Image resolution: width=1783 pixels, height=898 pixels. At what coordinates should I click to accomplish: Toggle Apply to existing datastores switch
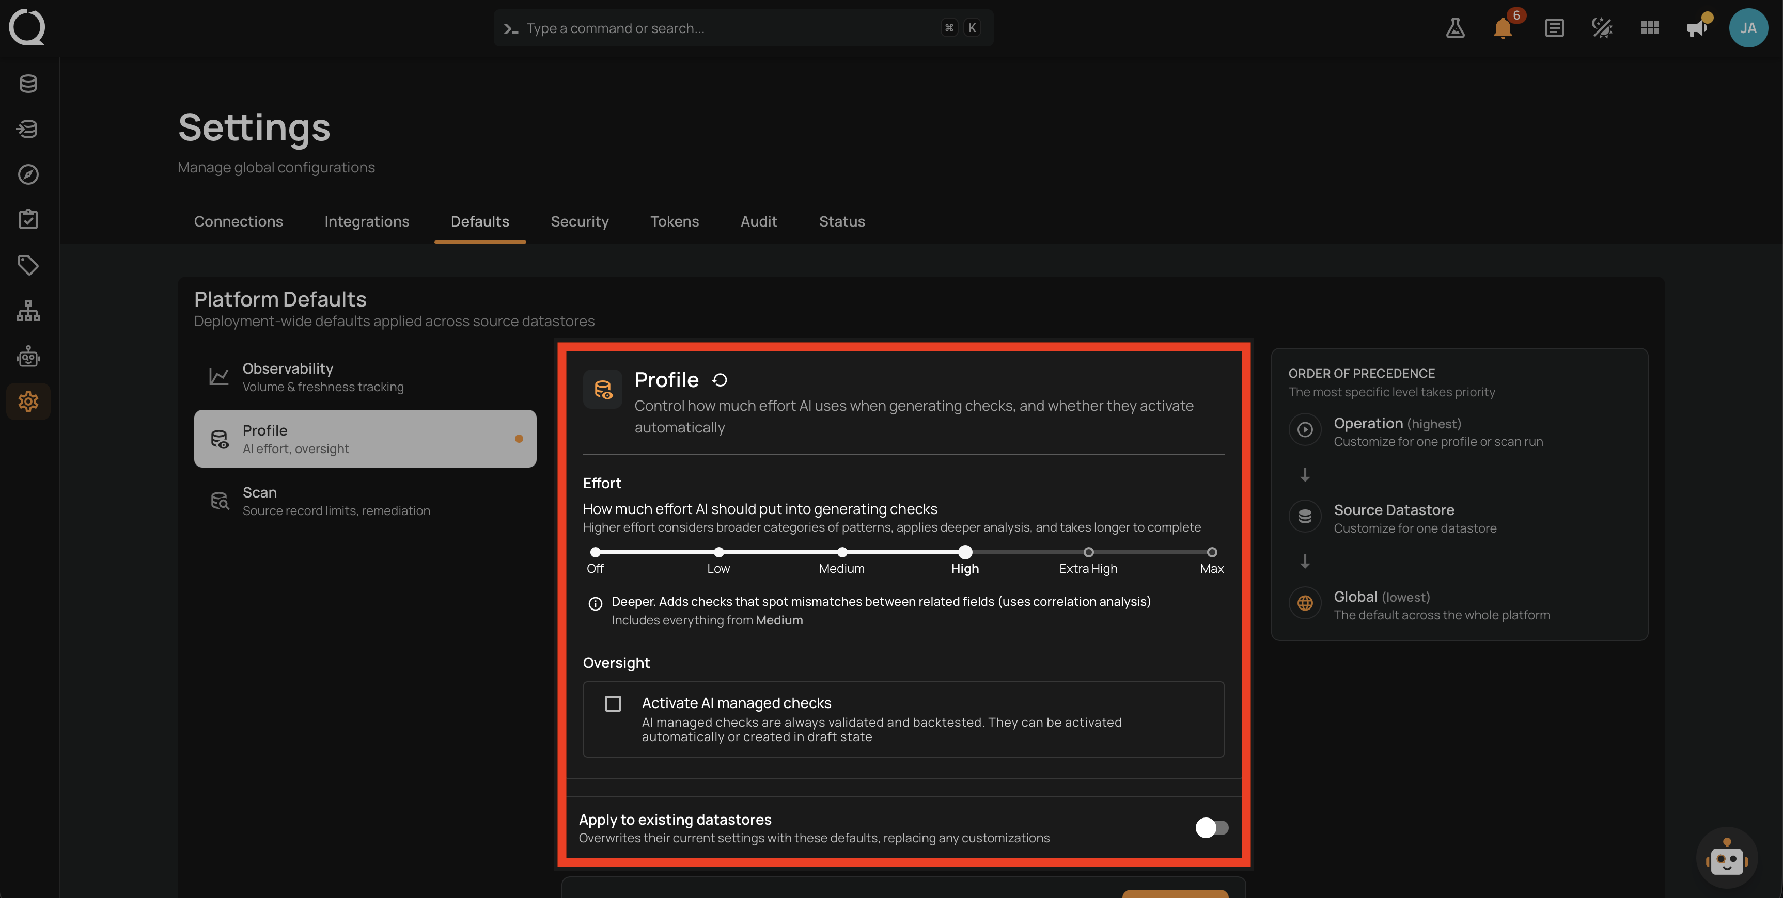click(x=1211, y=827)
